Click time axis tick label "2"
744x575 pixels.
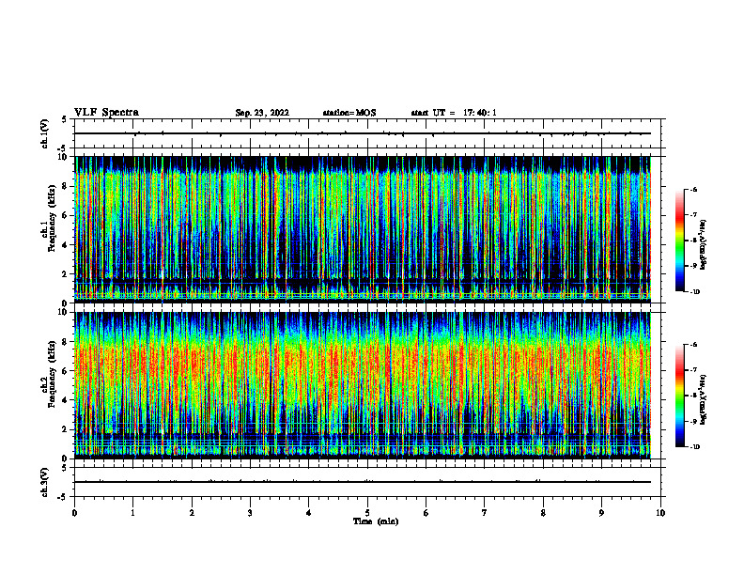pyautogui.click(x=192, y=513)
